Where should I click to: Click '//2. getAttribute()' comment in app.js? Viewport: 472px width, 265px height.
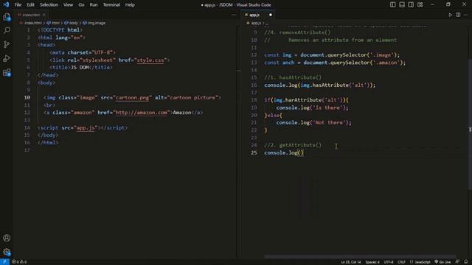click(293, 145)
